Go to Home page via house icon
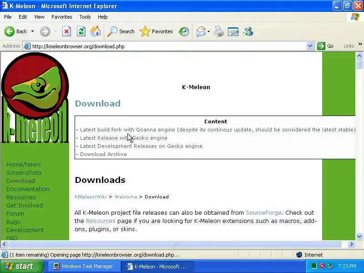This screenshot has width=364, height=273. tap(96, 31)
